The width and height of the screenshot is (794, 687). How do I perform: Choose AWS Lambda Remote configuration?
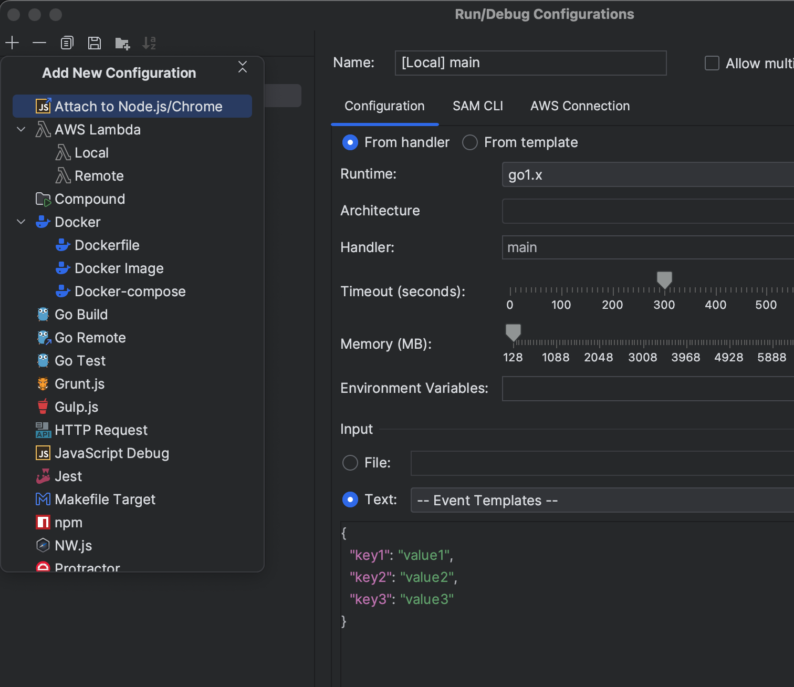[89, 175]
